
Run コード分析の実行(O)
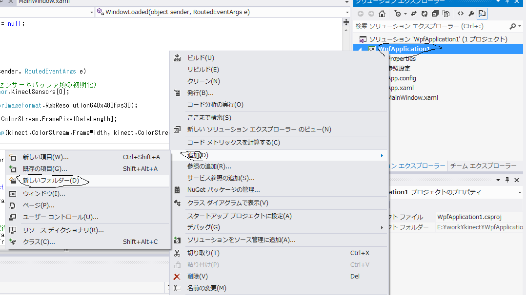[279, 105]
